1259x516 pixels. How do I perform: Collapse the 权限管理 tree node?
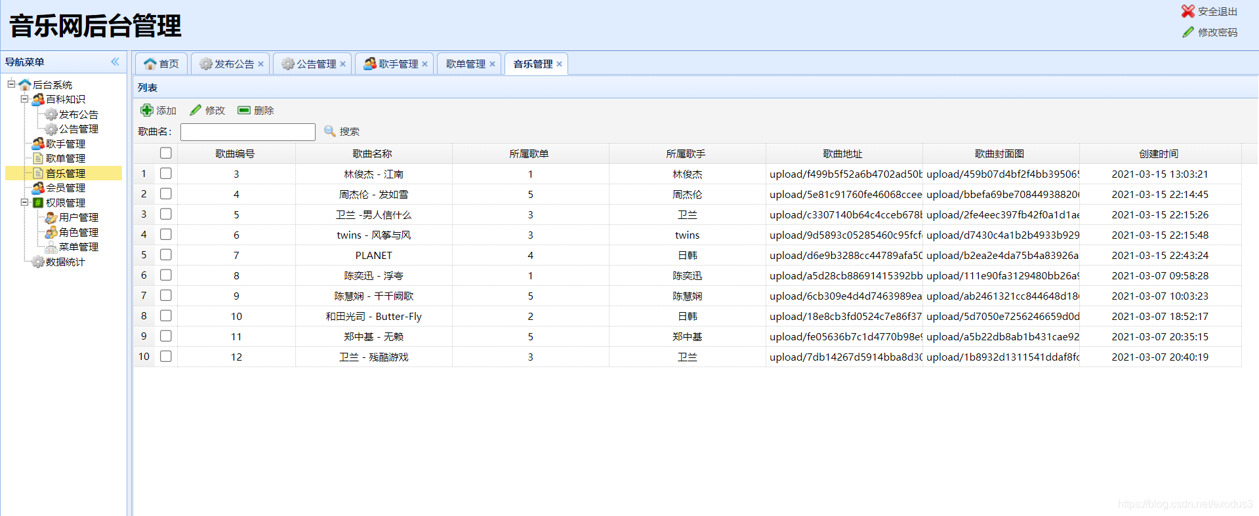(x=24, y=202)
